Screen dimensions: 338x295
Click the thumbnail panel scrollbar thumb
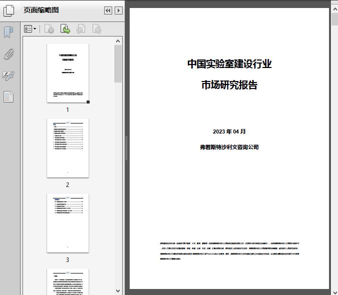pyautogui.click(x=118, y=63)
